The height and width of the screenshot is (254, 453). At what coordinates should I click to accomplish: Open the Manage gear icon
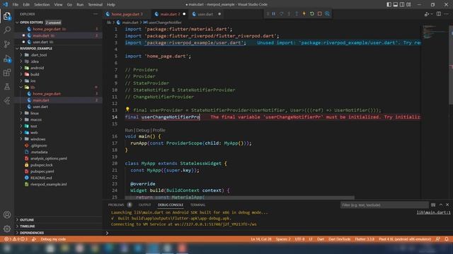pyautogui.click(x=7, y=229)
